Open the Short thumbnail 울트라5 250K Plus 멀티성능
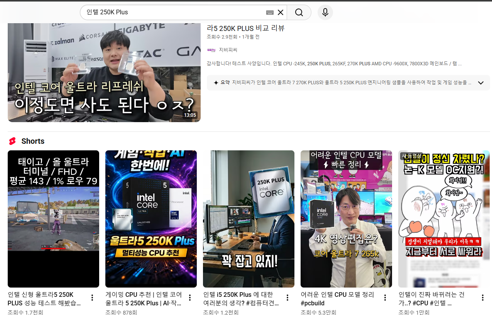The image size is (492, 315). pos(151,219)
